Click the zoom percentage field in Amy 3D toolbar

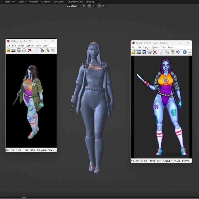(190, 52)
